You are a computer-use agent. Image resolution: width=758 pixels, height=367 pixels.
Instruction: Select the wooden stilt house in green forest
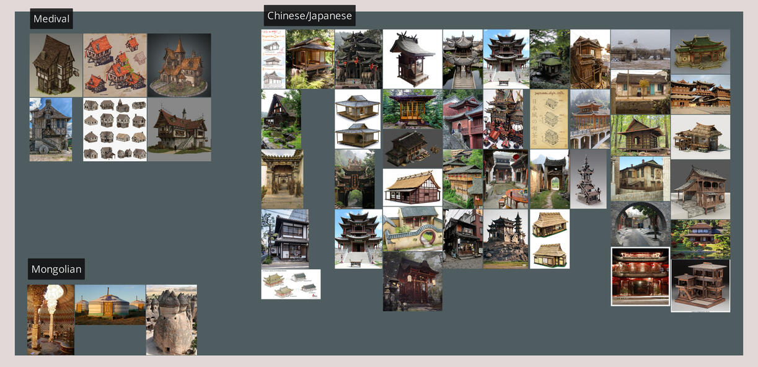[x=640, y=135]
